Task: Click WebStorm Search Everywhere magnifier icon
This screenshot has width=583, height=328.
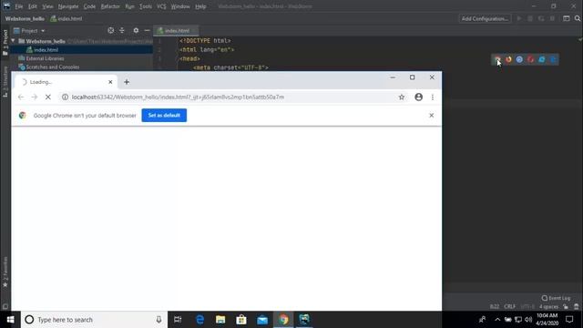Action: [x=577, y=18]
